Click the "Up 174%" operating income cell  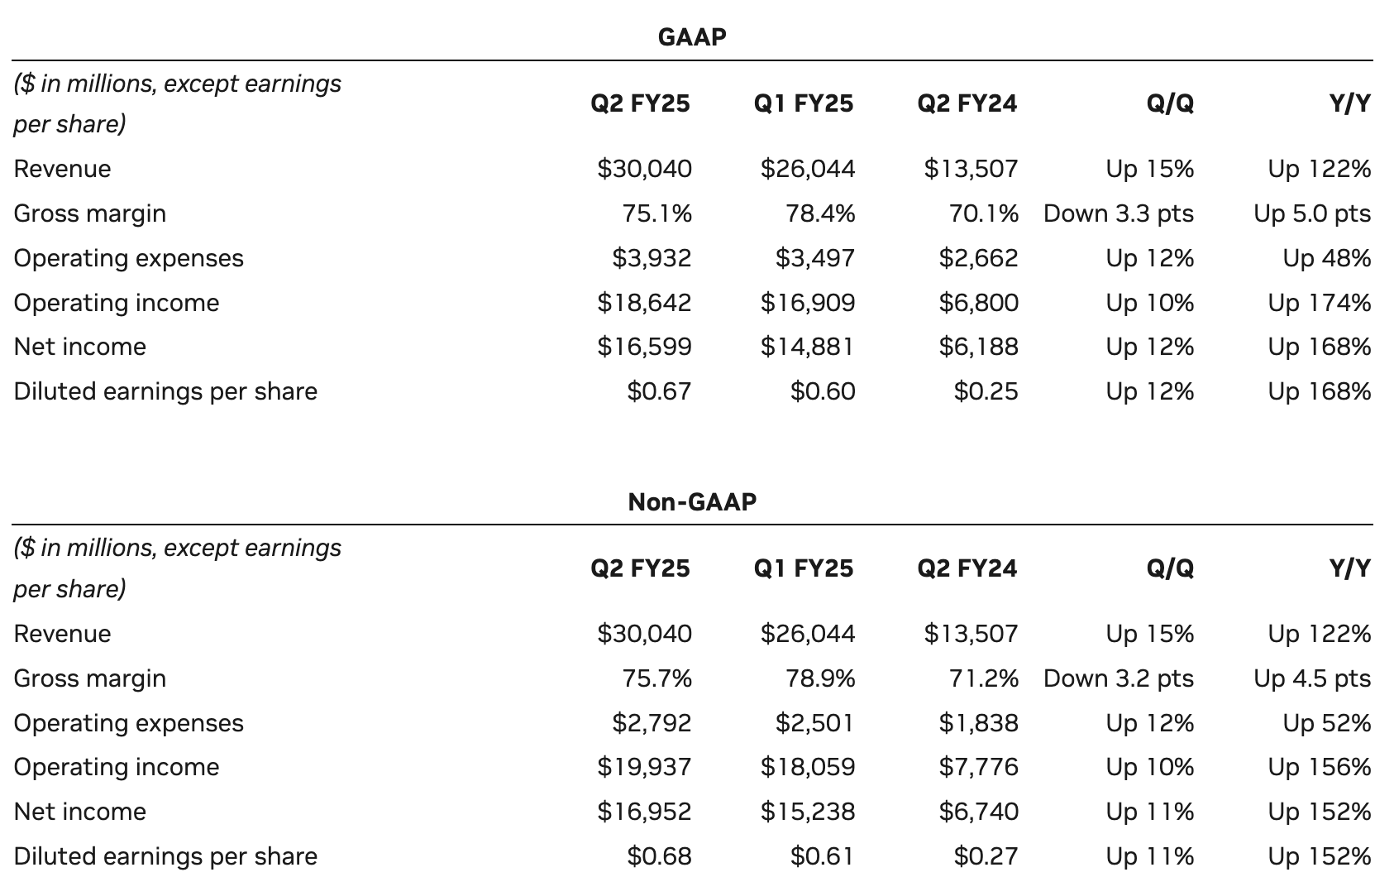coord(1319,303)
